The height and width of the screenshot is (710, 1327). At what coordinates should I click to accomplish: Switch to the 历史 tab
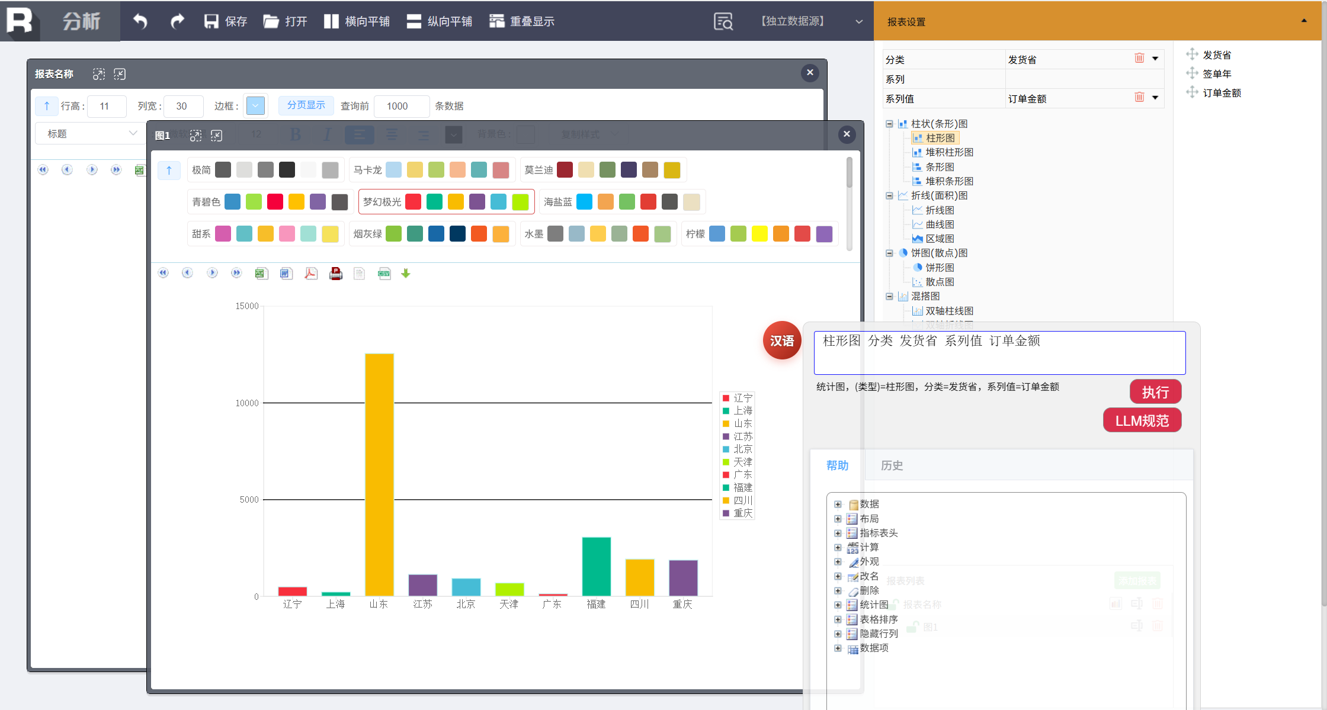(892, 465)
